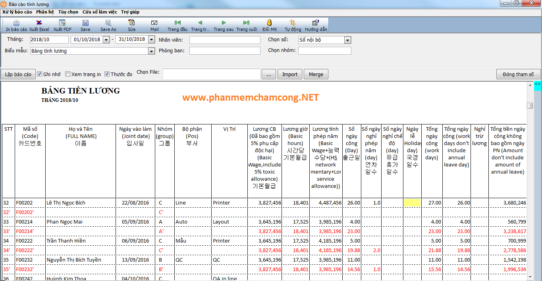Open the Trợ giúp menu
The height and width of the screenshot is (281, 542).
pyautogui.click(x=130, y=12)
